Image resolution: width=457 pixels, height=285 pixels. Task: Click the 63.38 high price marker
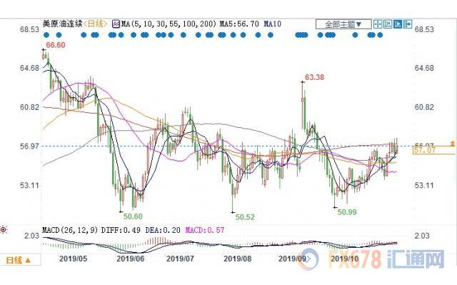pos(314,77)
